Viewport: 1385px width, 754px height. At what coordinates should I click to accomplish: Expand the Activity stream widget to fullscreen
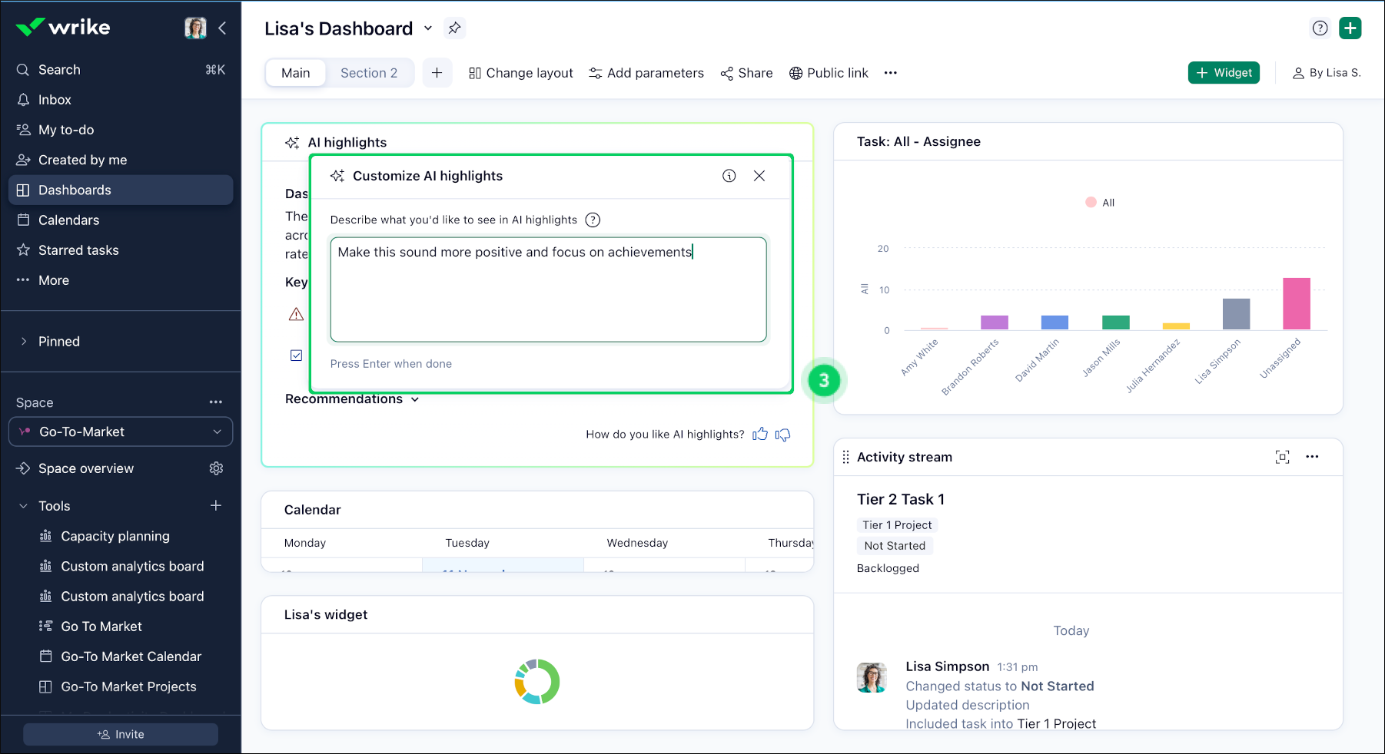pos(1282,457)
